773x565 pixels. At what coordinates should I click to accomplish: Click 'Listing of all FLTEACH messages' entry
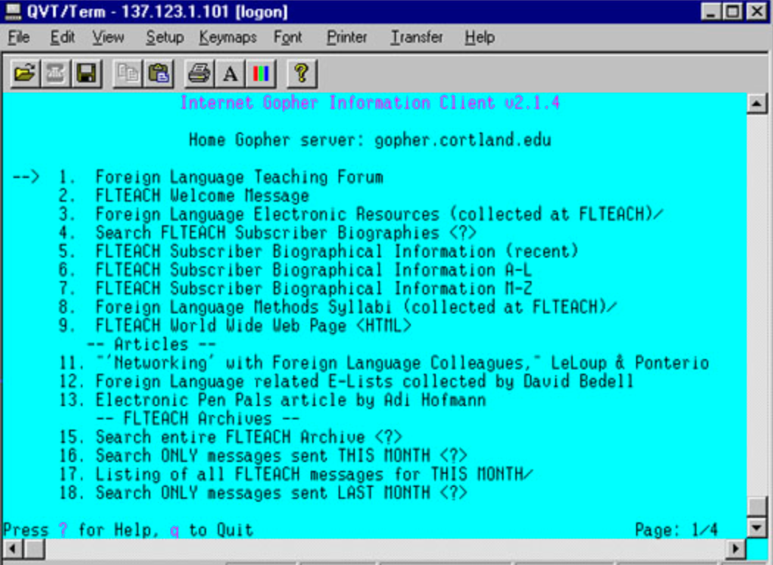[x=314, y=475]
